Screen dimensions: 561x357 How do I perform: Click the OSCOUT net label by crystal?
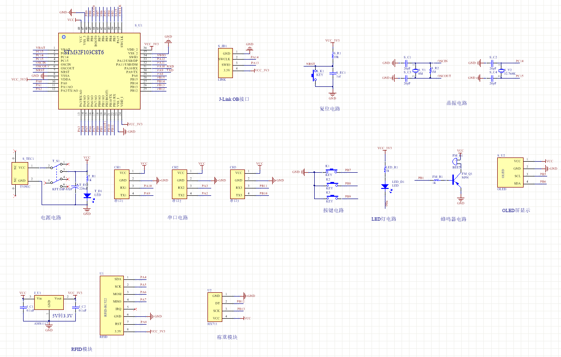[x=444, y=76]
